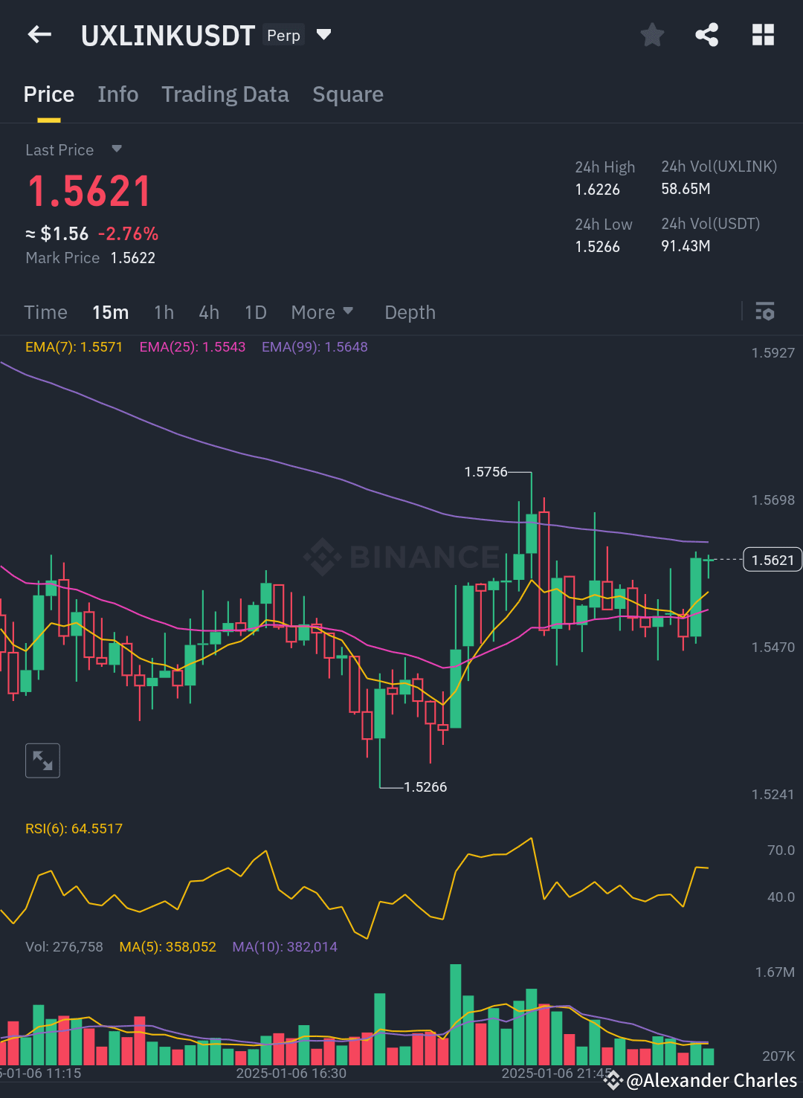The image size is (803, 1098).
Task: Select the 4h chart interval
Action: [x=208, y=312]
